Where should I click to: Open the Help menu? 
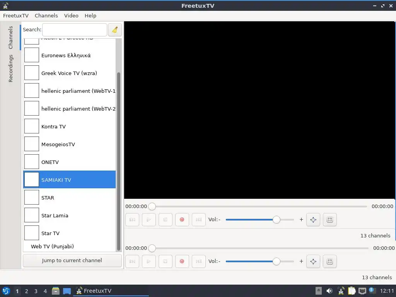(90, 15)
